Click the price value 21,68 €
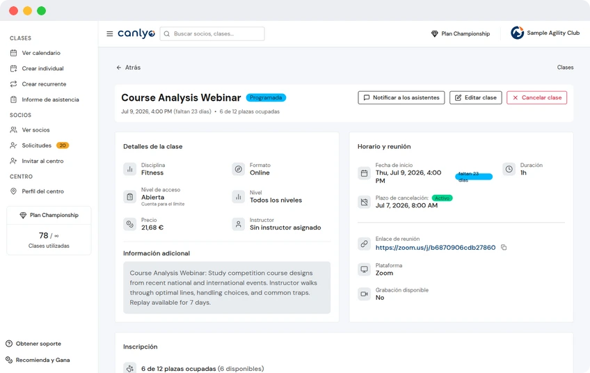 (152, 228)
